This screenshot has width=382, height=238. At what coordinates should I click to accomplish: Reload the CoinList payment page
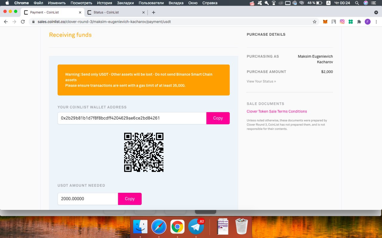23,22
